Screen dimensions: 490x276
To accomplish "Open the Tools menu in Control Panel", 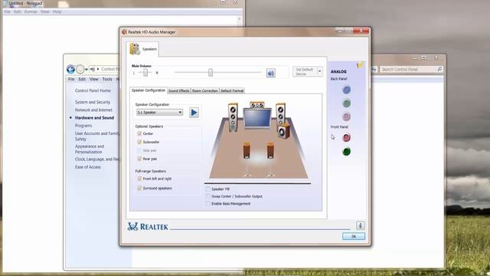I will 107,80.
